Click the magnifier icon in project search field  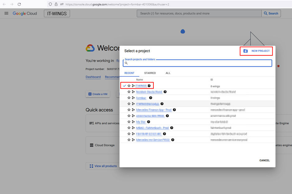(x=126, y=63)
